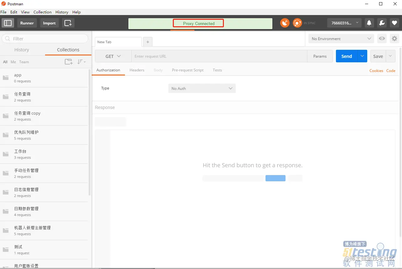The width and height of the screenshot is (402, 269).
Task: Open the 手动任务管理 collection
Action: tap(44, 173)
